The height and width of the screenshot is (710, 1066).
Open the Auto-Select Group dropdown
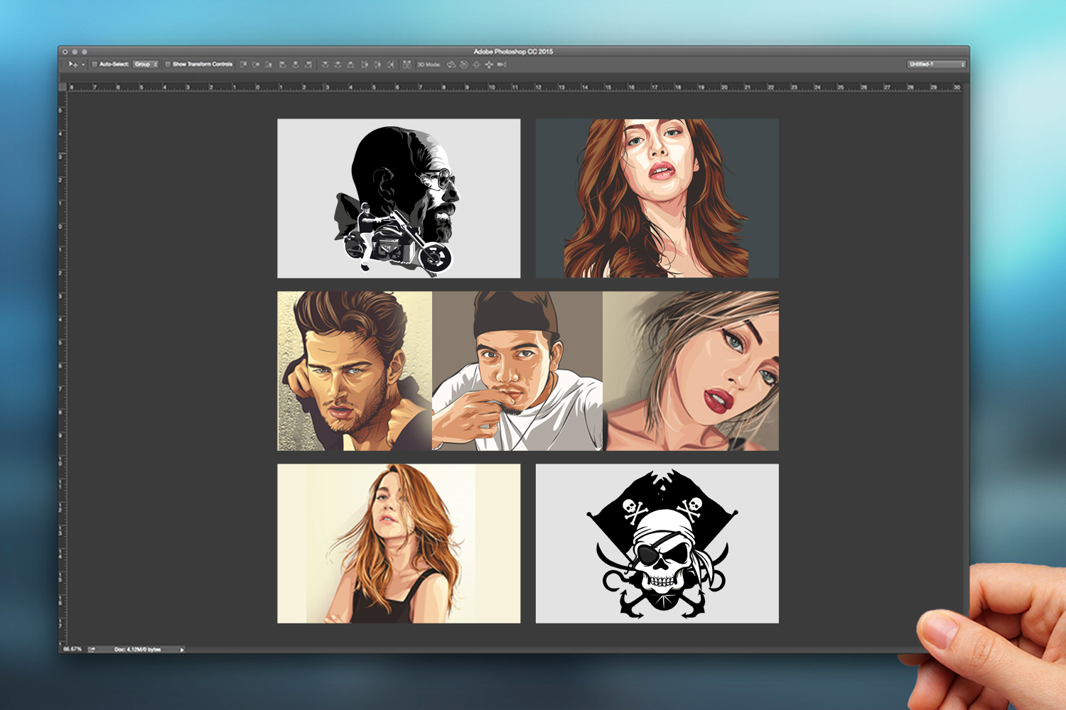tap(146, 65)
